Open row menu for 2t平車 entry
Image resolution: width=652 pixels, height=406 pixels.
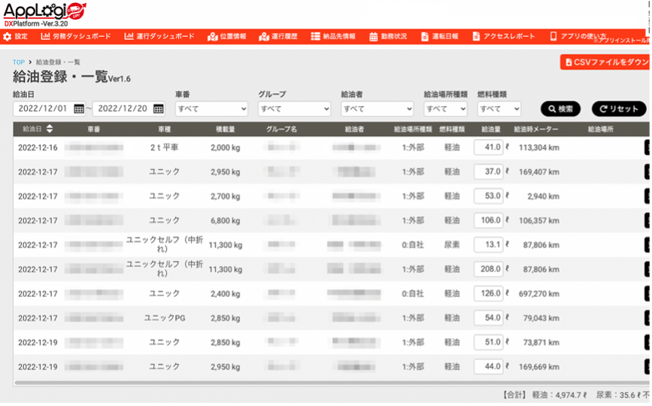(647, 148)
